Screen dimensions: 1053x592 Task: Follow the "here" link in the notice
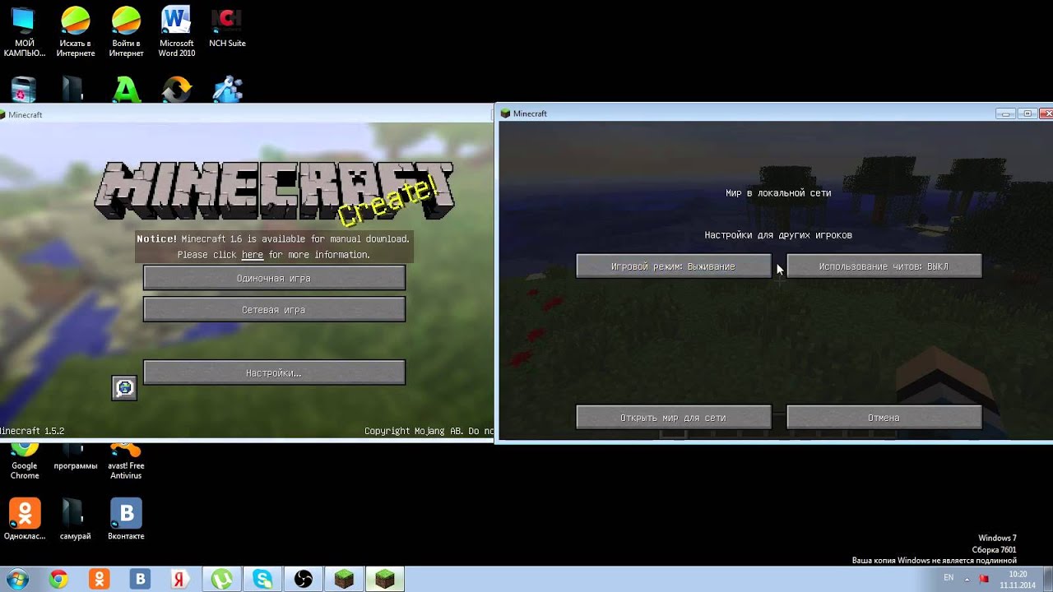[x=253, y=255]
